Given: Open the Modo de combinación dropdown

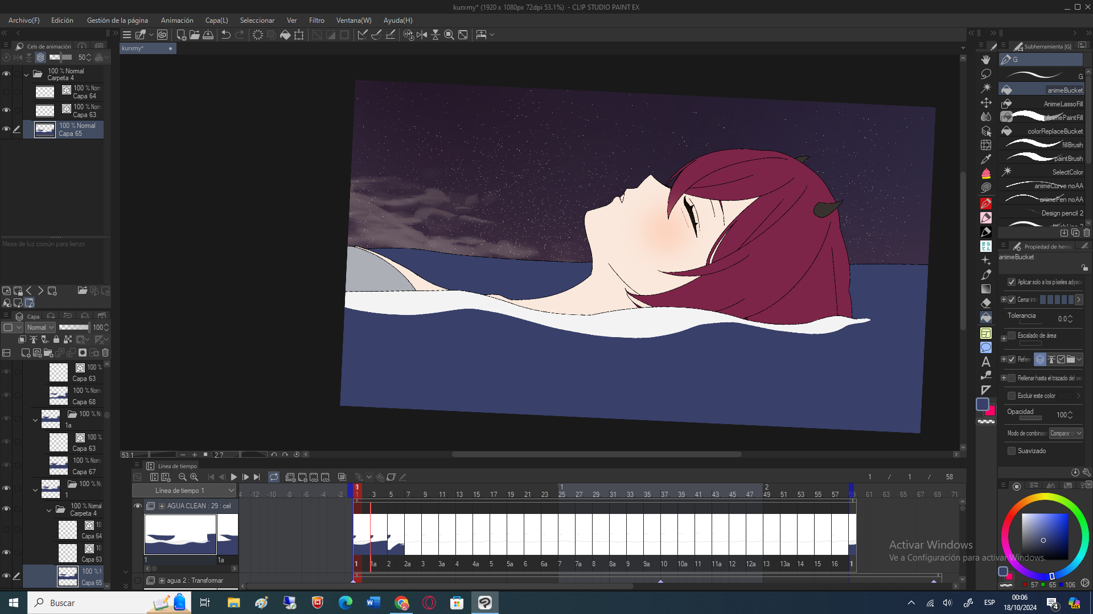Looking at the screenshot, I should [1066, 433].
